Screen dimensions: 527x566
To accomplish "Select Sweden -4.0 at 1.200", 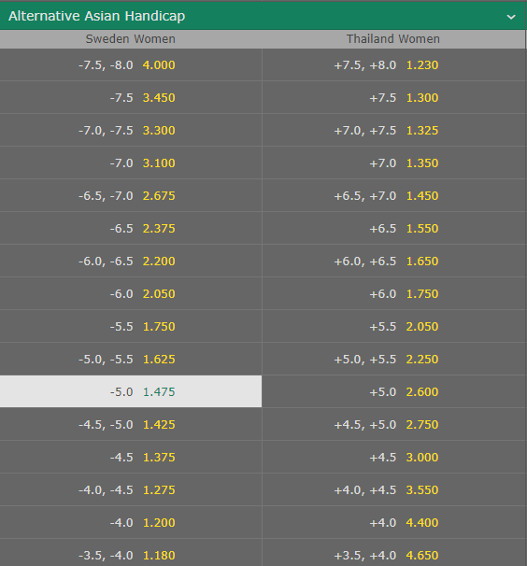I will coord(131,522).
